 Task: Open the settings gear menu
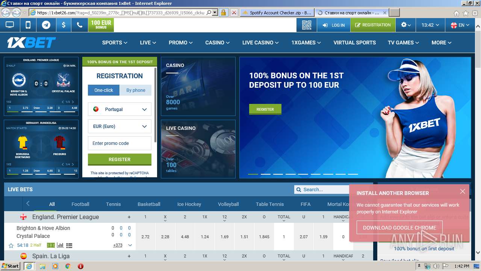pos(405,25)
